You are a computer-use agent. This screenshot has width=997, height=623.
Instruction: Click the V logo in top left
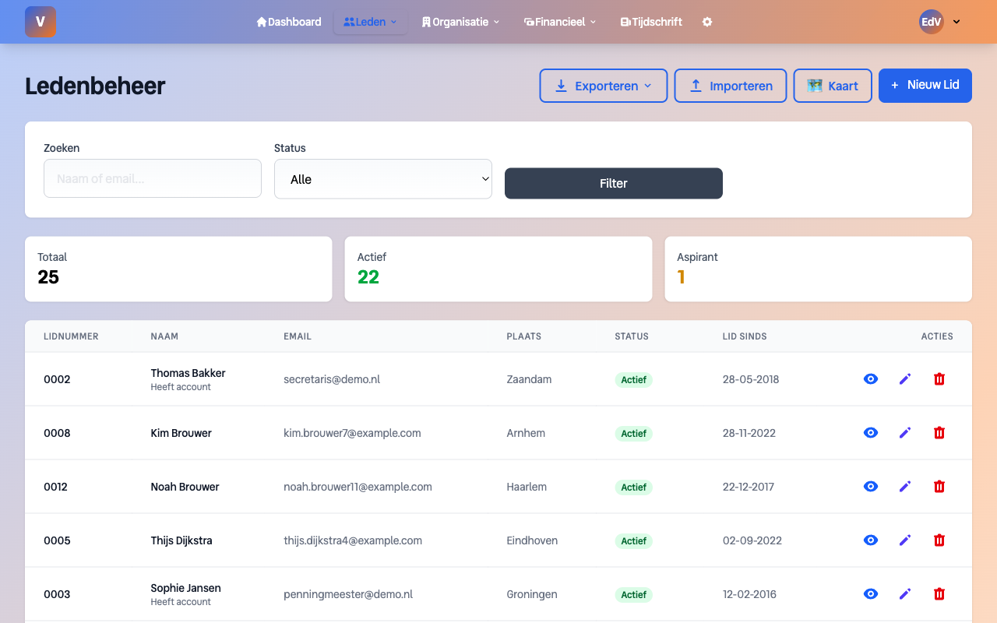(x=41, y=22)
